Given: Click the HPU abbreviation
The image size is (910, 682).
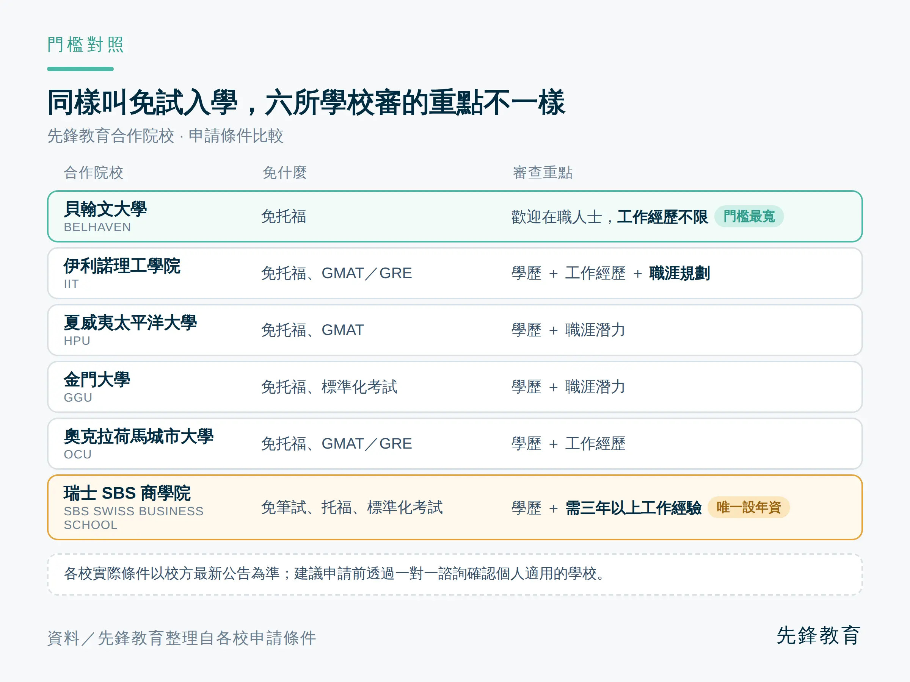Looking at the screenshot, I should [x=77, y=341].
